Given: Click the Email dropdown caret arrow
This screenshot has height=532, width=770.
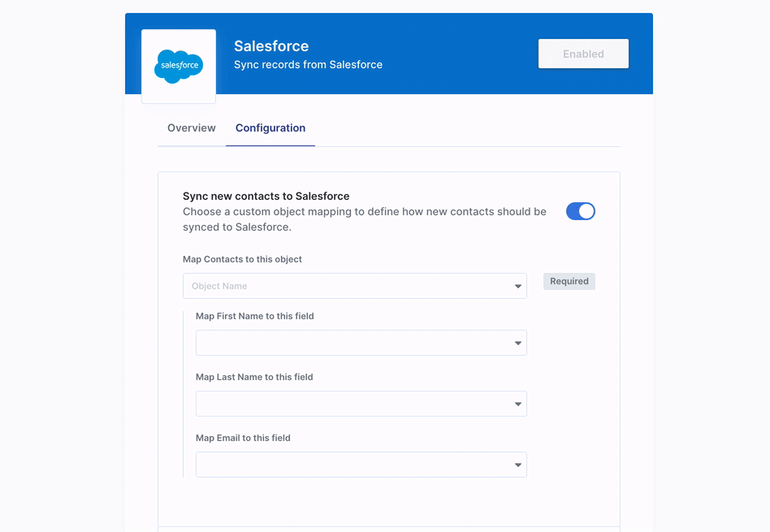Looking at the screenshot, I should pyautogui.click(x=517, y=465).
